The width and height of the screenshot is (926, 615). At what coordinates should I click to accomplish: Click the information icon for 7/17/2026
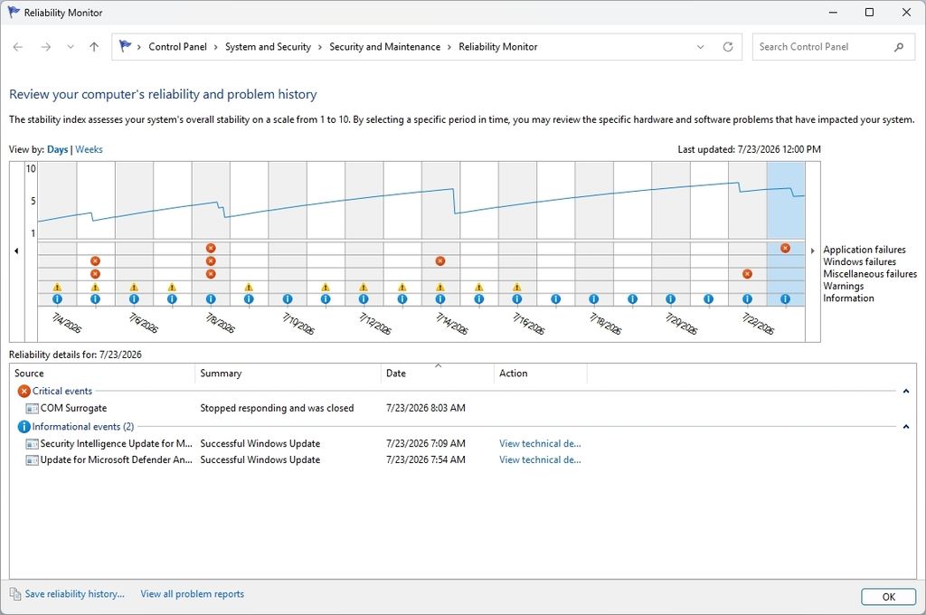click(556, 299)
